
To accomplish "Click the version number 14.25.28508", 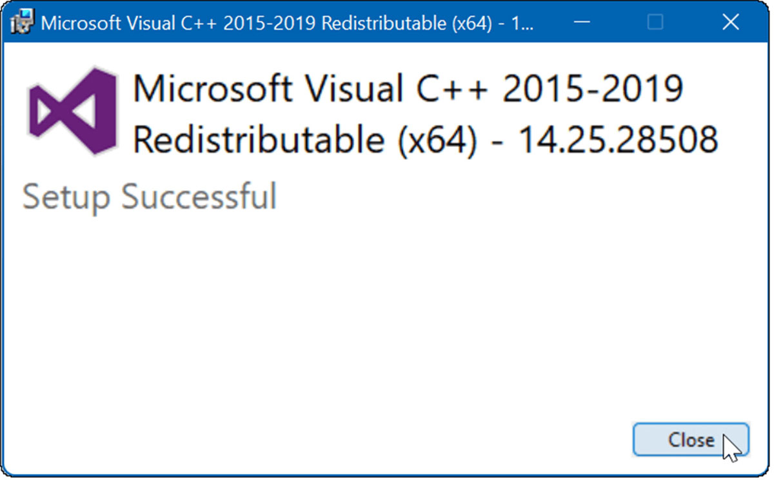I will coord(618,139).
